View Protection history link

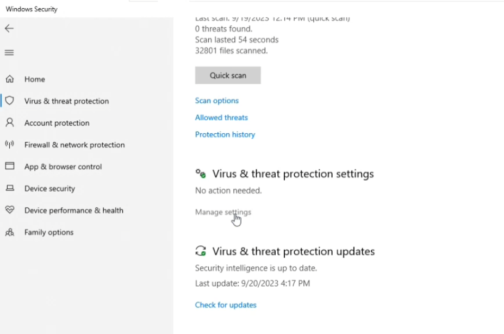click(x=225, y=134)
